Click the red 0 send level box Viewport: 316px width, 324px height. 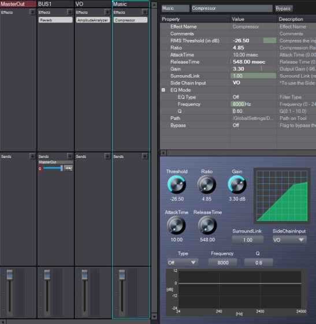tap(40, 168)
